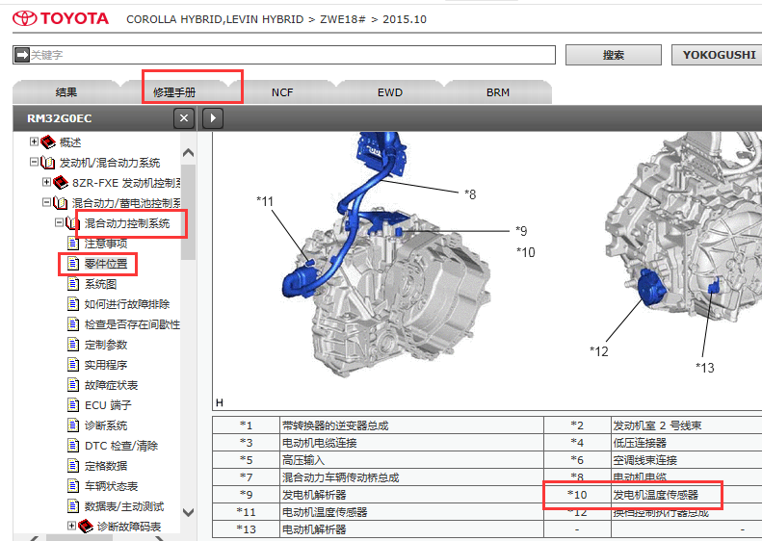This screenshot has height=541, width=762.
Task: Click the tree scrollbar down arrow
Action: tap(188, 512)
